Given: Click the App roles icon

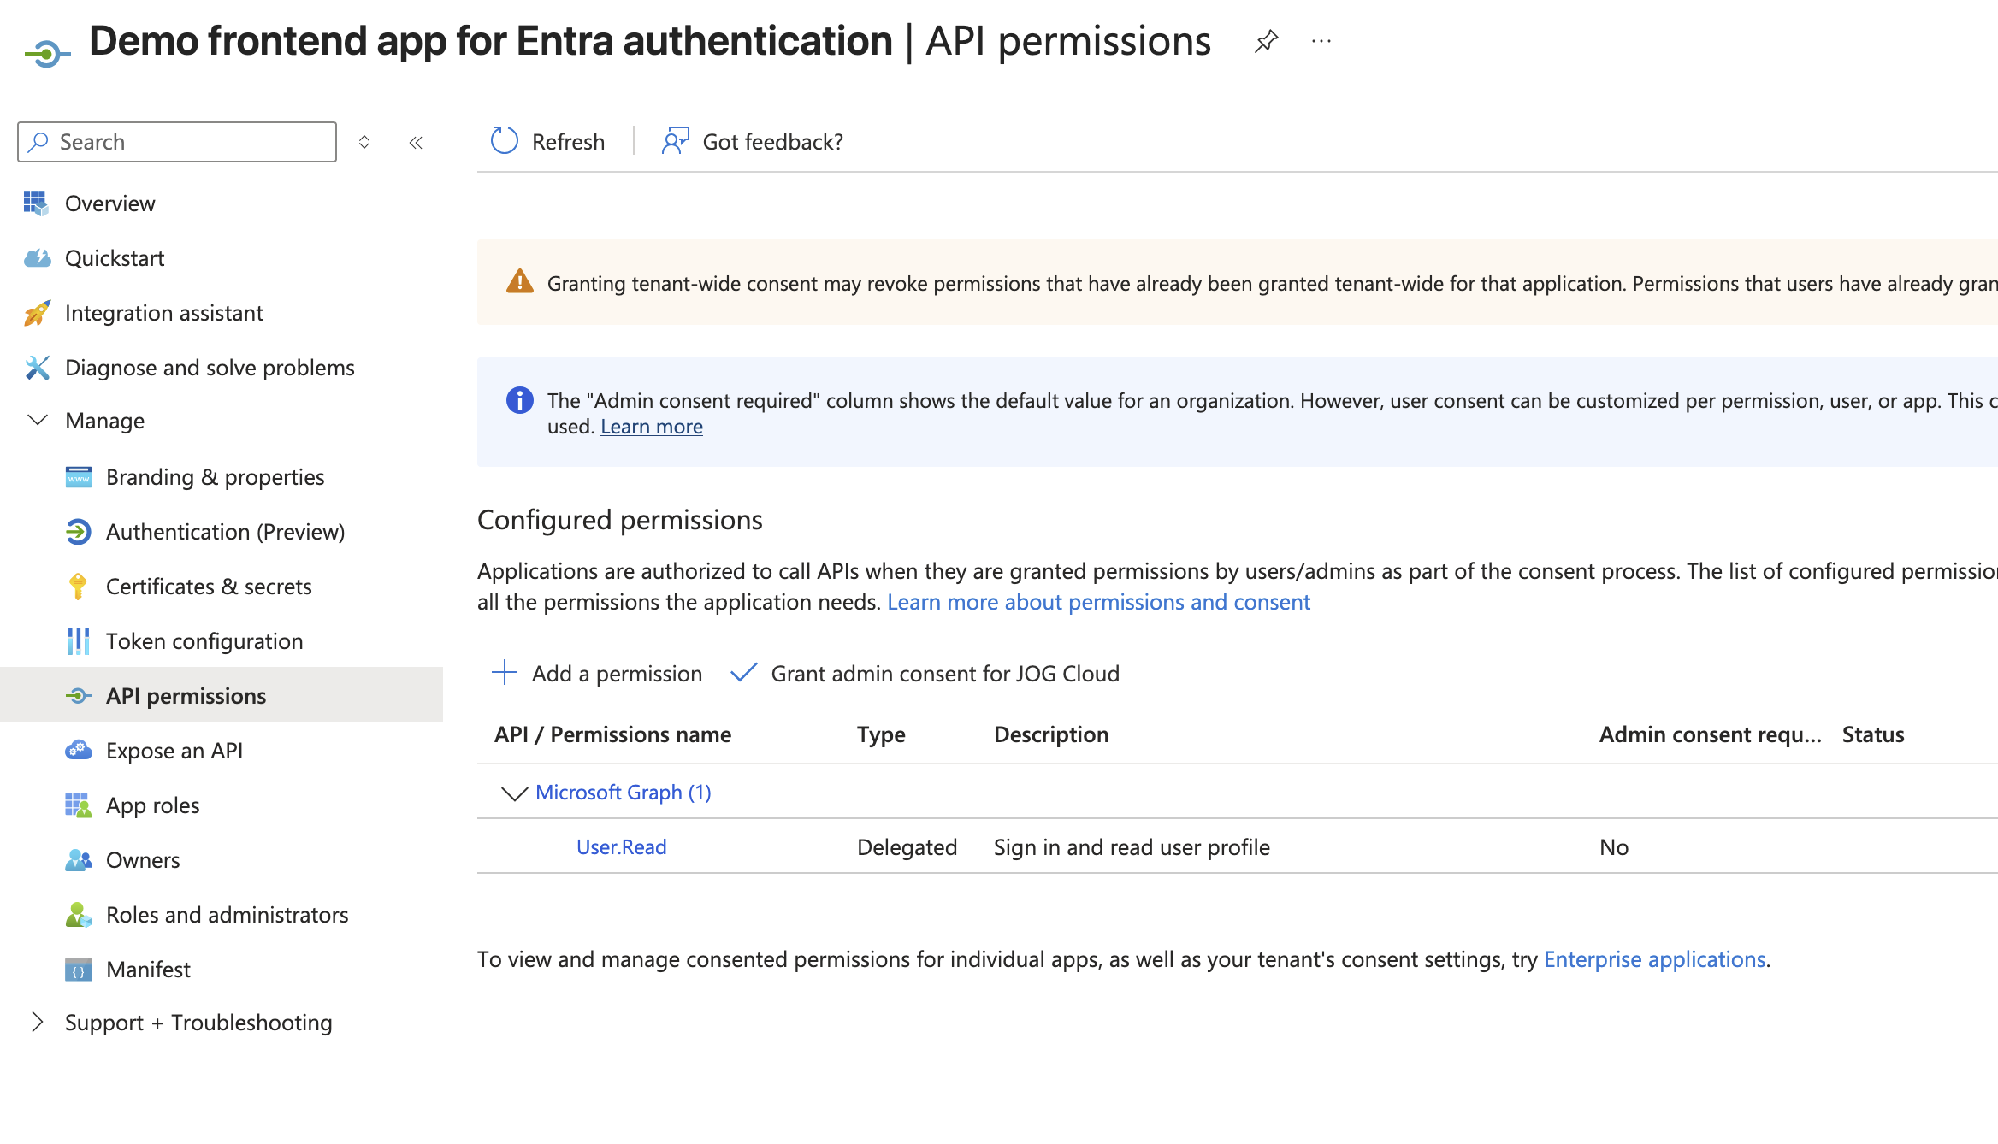Looking at the screenshot, I should (x=78, y=805).
